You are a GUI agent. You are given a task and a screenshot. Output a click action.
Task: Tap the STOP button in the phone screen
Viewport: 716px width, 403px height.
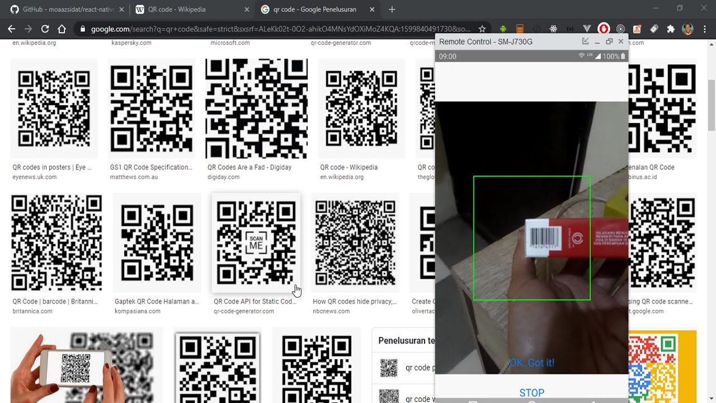tap(532, 392)
